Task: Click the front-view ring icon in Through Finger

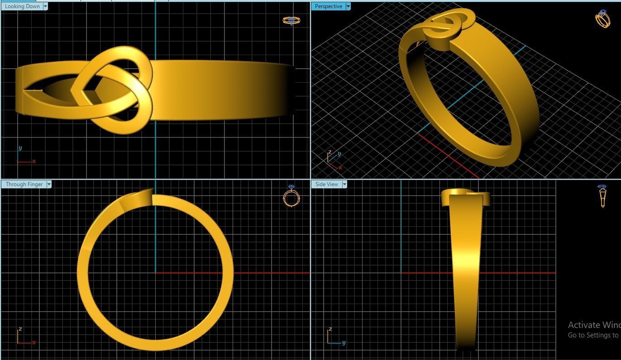Action: tap(291, 196)
